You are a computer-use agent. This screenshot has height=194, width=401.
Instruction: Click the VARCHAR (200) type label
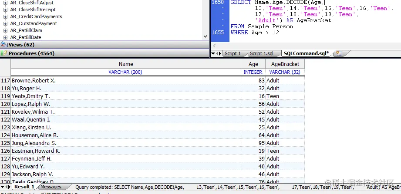125,72
